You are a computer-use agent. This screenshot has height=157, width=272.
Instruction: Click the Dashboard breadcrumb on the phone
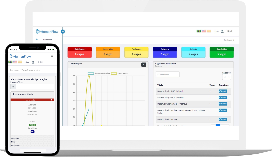tap(14, 70)
